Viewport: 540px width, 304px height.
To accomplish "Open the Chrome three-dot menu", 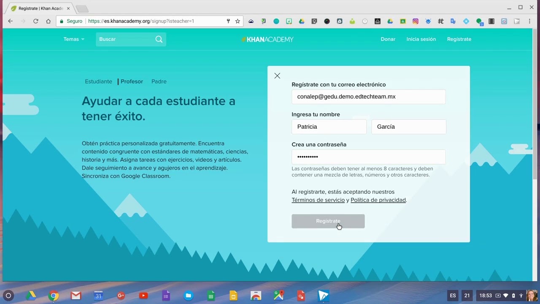I will click(529, 21).
